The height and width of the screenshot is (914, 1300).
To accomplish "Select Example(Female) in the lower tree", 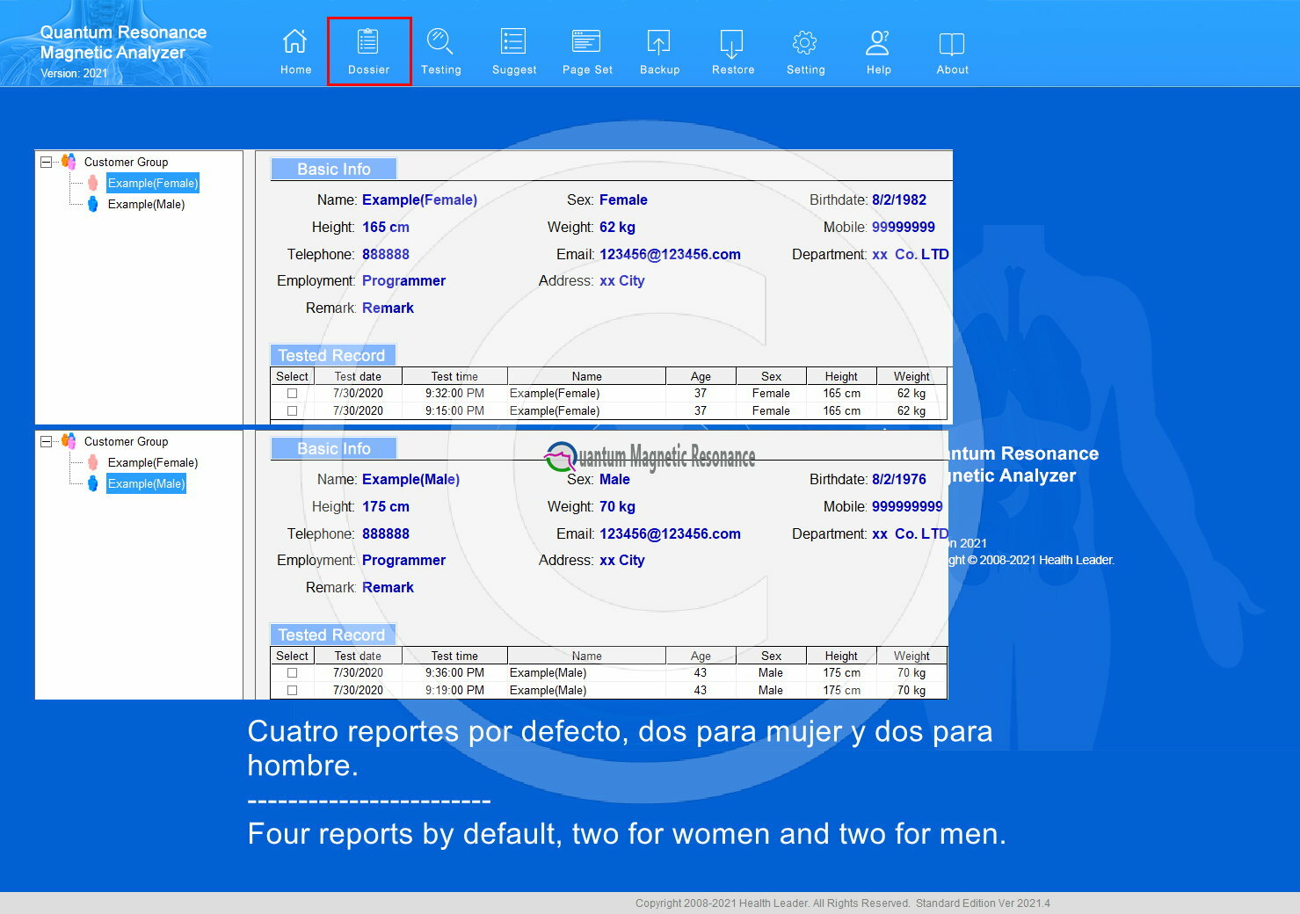I will [153, 462].
